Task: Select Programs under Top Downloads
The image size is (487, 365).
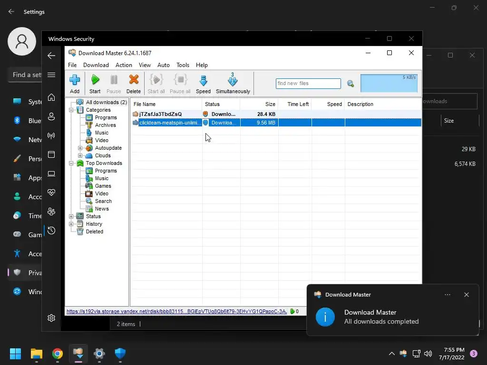Action: point(106,171)
